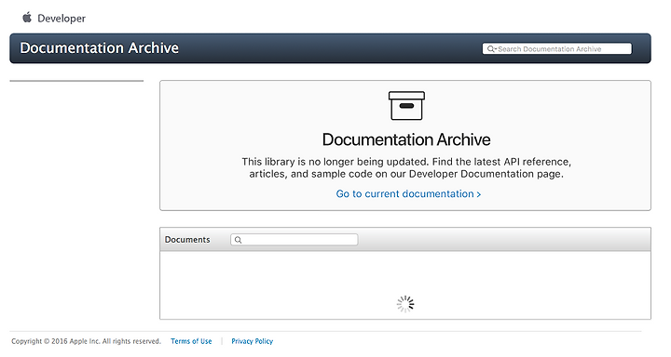Click the Documentation Archive header title

coord(100,47)
